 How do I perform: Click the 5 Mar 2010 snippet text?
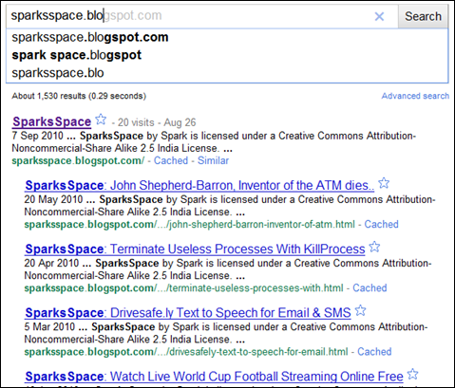tap(226, 333)
